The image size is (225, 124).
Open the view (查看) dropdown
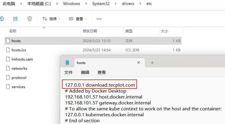(77, 19)
